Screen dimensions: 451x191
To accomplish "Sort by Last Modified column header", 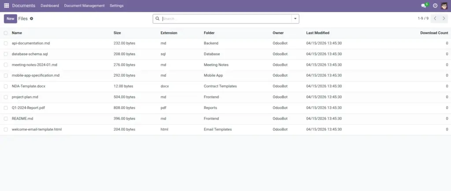I will 318,33.
